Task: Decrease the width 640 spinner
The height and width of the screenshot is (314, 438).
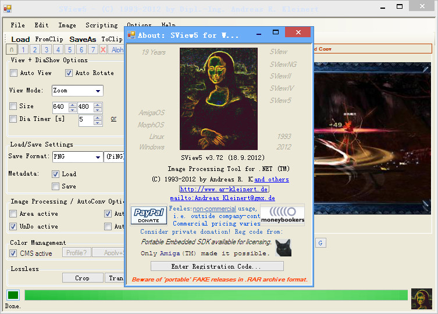Action: 72,109
